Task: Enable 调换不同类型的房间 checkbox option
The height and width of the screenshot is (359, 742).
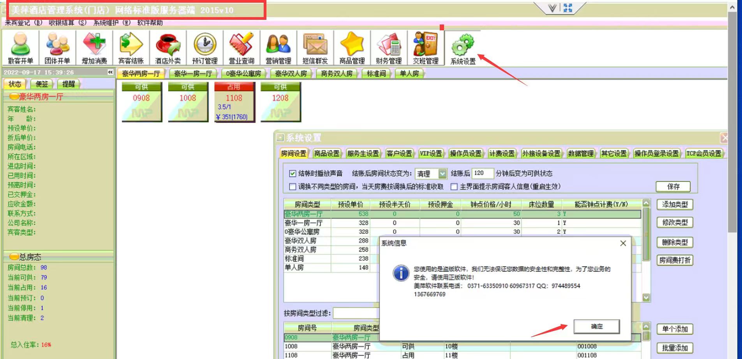Action: pyautogui.click(x=293, y=187)
